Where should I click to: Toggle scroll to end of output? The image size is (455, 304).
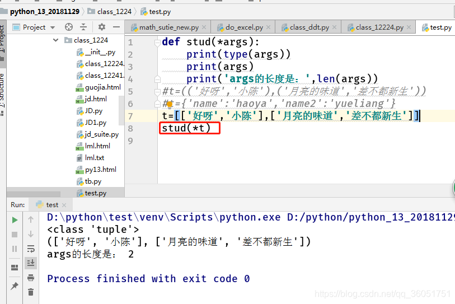(31, 263)
